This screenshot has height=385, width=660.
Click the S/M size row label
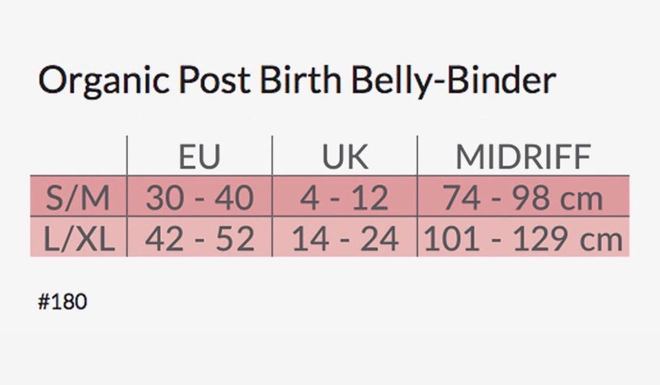point(78,197)
